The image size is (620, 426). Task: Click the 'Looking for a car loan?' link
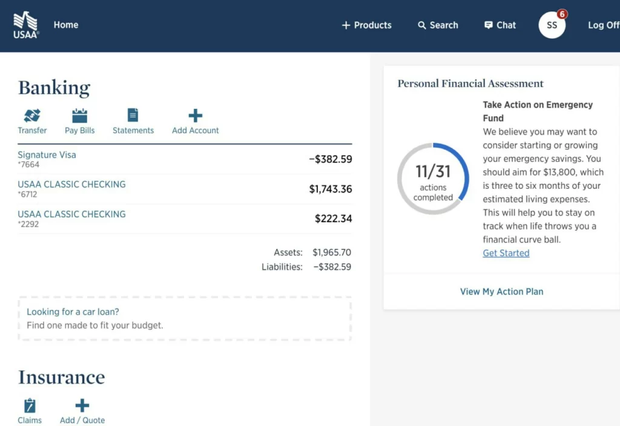(73, 312)
